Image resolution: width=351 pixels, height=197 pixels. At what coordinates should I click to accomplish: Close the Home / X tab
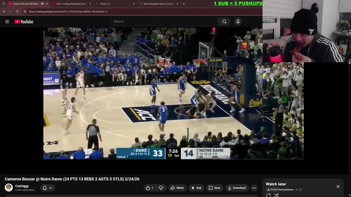134,4
